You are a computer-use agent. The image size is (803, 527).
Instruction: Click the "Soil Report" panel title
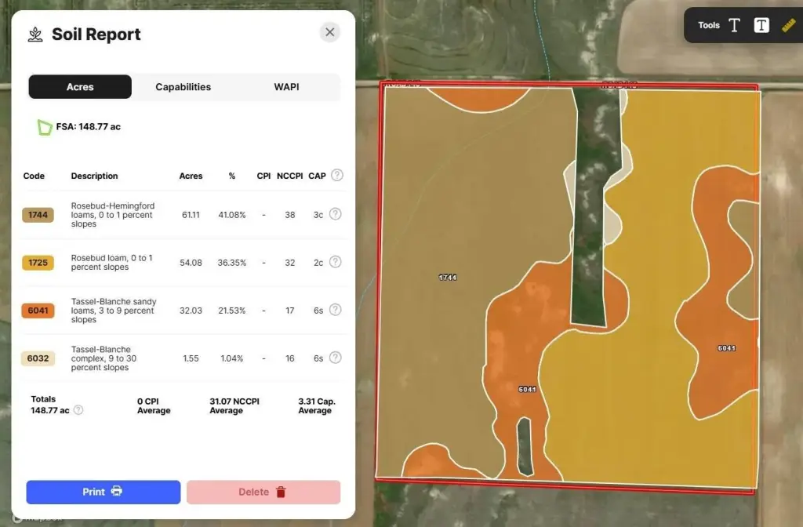coord(96,35)
